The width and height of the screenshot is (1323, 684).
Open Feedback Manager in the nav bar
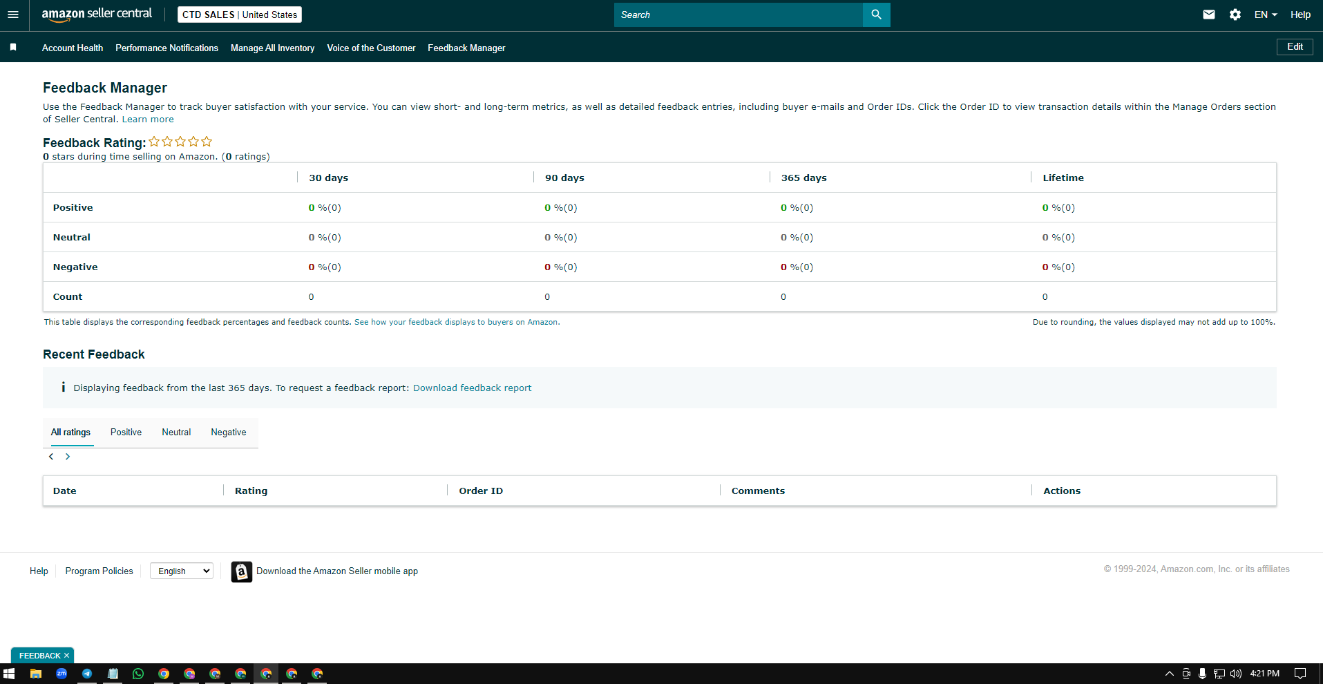click(466, 48)
